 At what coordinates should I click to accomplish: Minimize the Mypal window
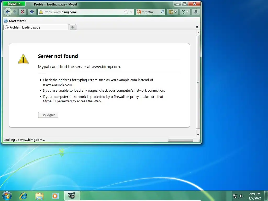click(x=178, y=4)
